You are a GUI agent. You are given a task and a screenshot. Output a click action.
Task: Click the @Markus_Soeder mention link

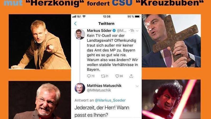click(110, 100)
